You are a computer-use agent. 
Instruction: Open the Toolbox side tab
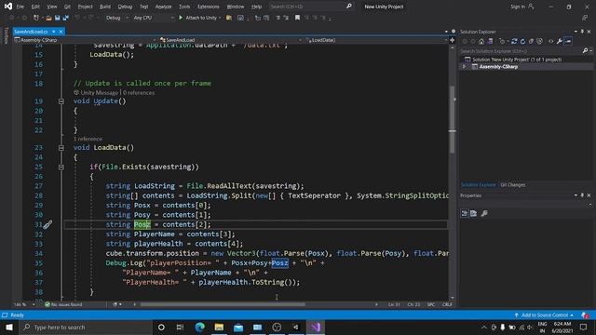click(6, 35)
